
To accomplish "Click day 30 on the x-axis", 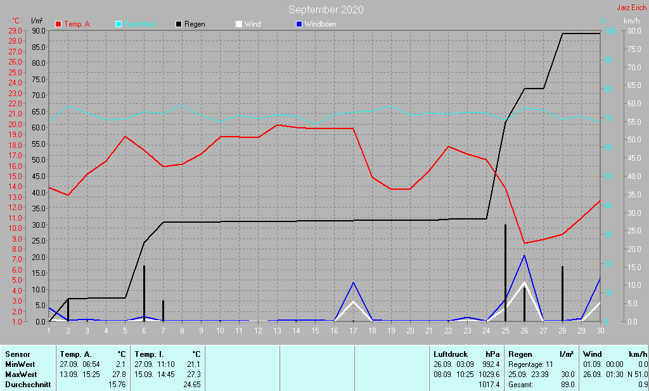I will (600, 330).
